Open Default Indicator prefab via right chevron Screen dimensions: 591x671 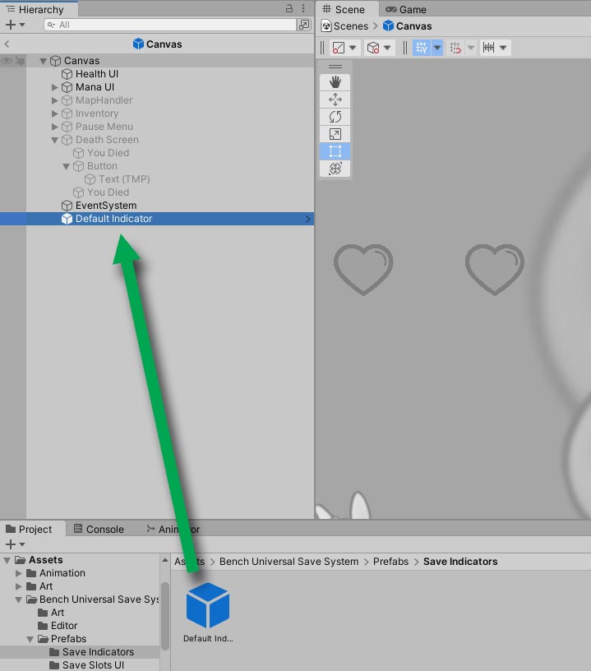[307, 219]
